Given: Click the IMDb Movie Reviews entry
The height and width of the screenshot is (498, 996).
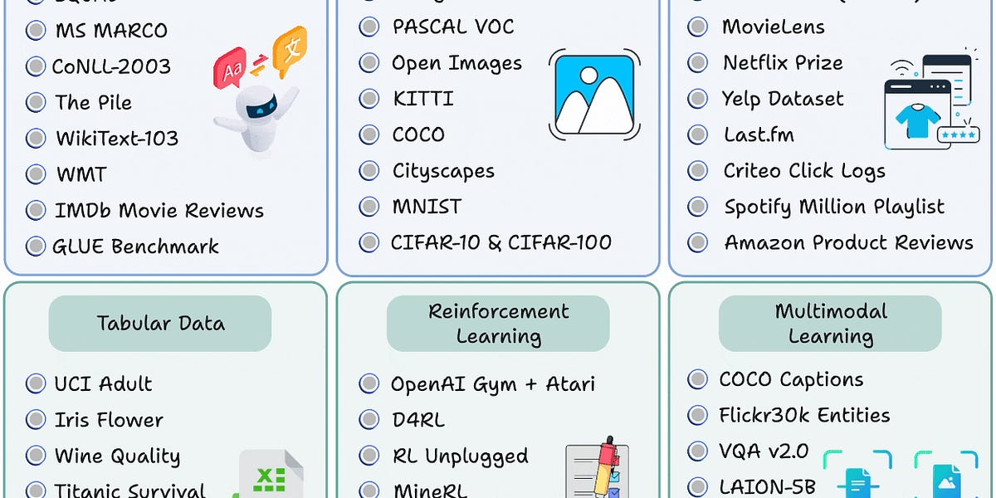Looking at the screenshot, I should click(159, 211).
